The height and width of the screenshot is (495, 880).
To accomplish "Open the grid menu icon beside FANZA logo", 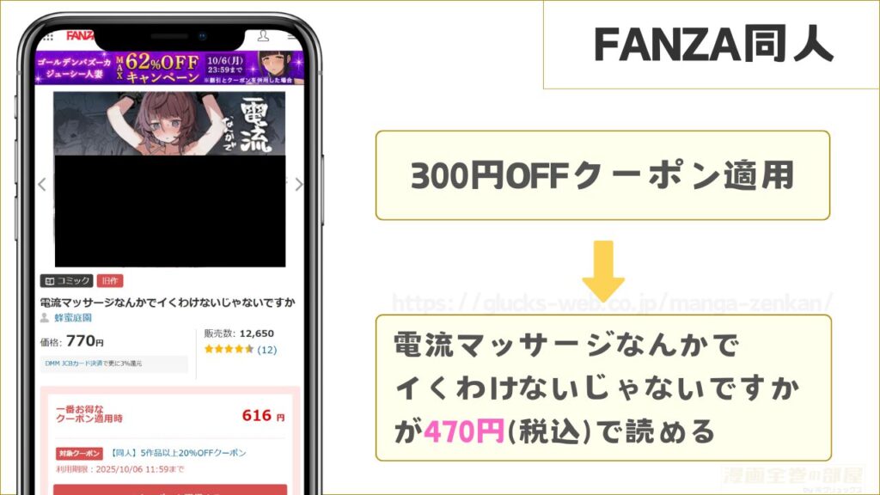I will coord(48,38).
